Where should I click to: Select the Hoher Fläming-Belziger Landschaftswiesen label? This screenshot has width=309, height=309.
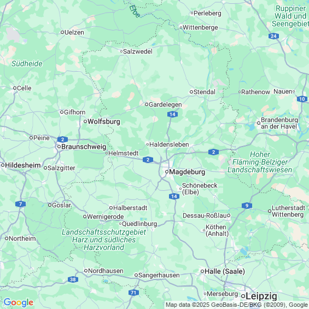click(x=260, y=162)
